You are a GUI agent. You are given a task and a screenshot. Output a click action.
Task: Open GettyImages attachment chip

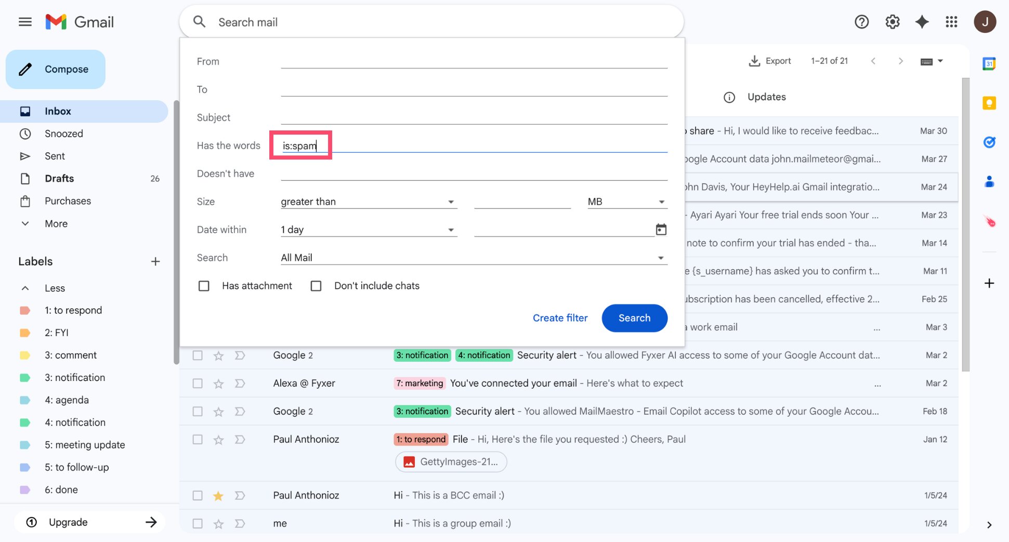[x=451, y=461]
